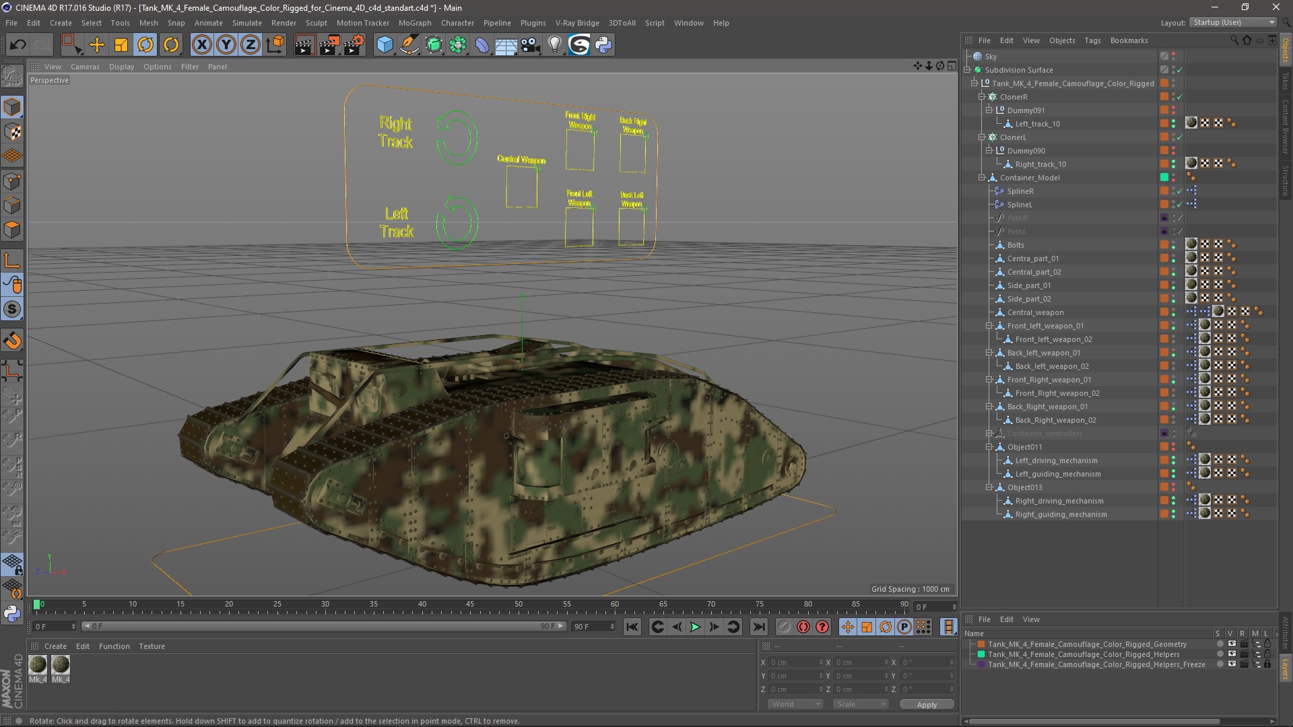The width and height of the screenshot is (1293, 727).
Task: Open the MoGraph Array/cloner icon
Action: 458,45
